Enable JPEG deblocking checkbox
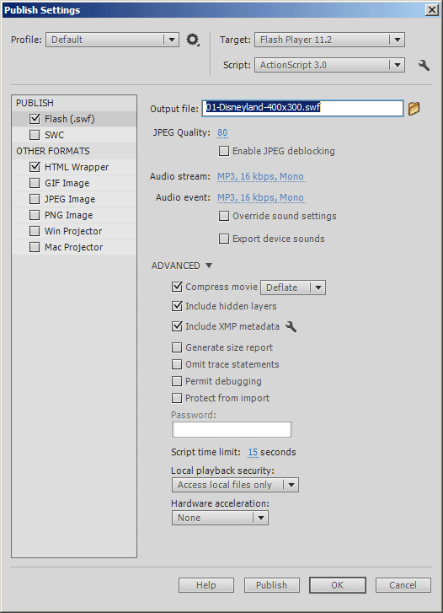The width and height of the screenshot is (443, 613). click(224, 151)
